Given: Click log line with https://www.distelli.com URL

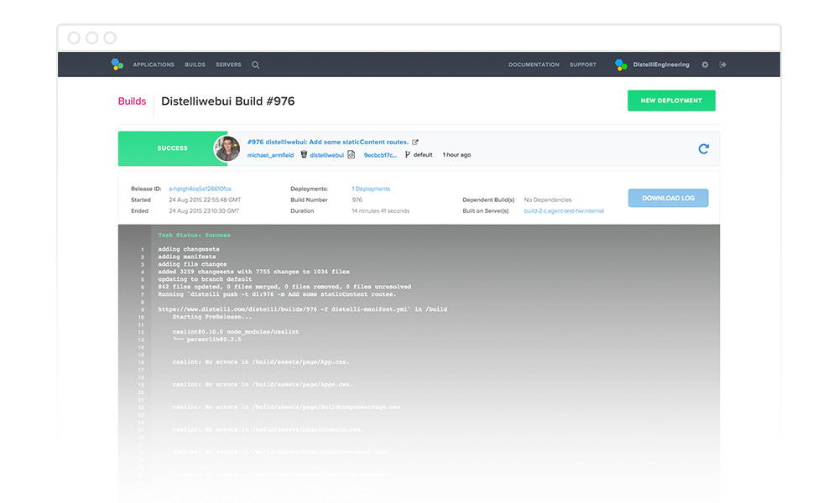Looking at the screenshot, I should (302, 309).
